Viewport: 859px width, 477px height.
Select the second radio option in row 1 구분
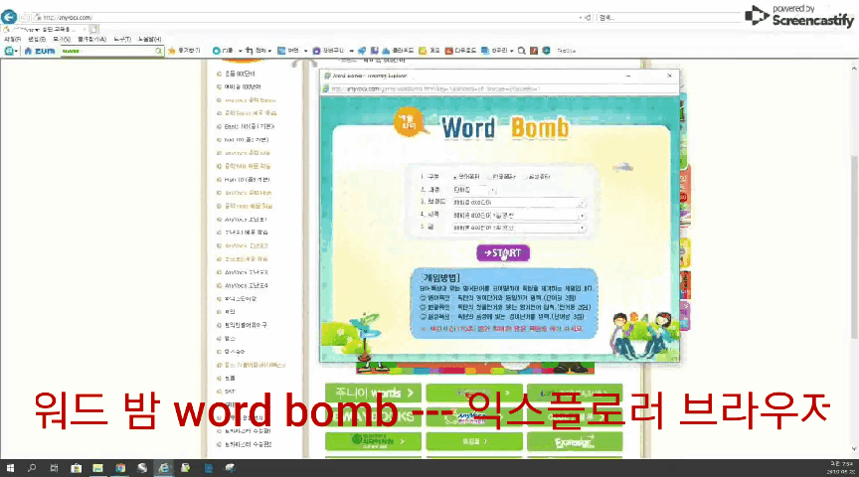(x=489, y=177)
